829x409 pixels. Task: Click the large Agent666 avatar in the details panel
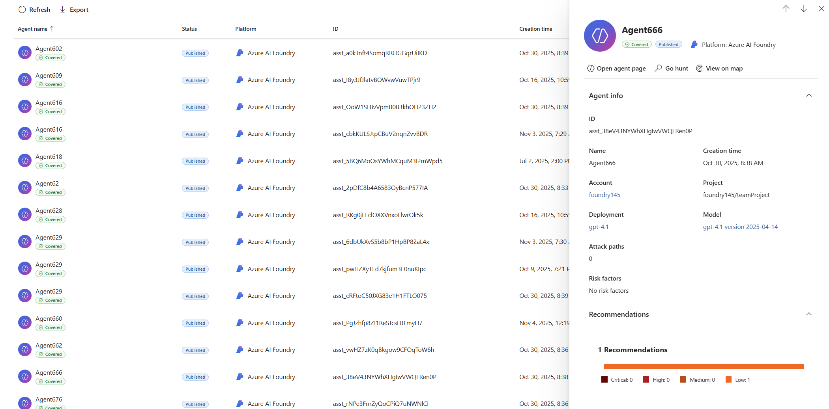(x=600, y=36)
